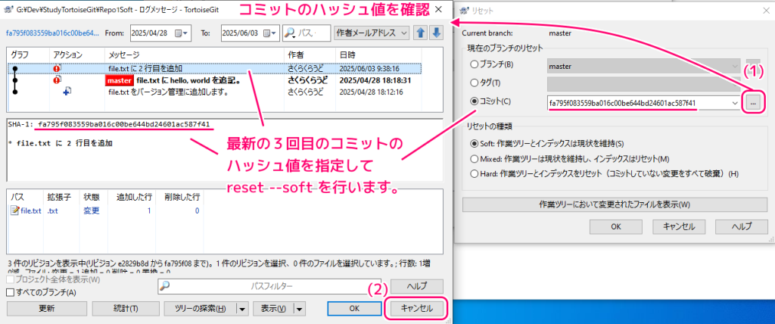Click the 変更 status cell for file.txt
775x324 pixels.
click(92, 210)
